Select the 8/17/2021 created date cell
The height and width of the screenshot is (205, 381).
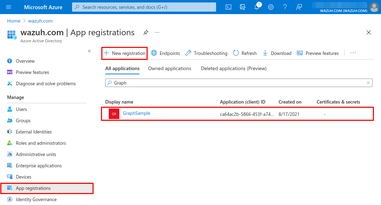pos(289,114)
